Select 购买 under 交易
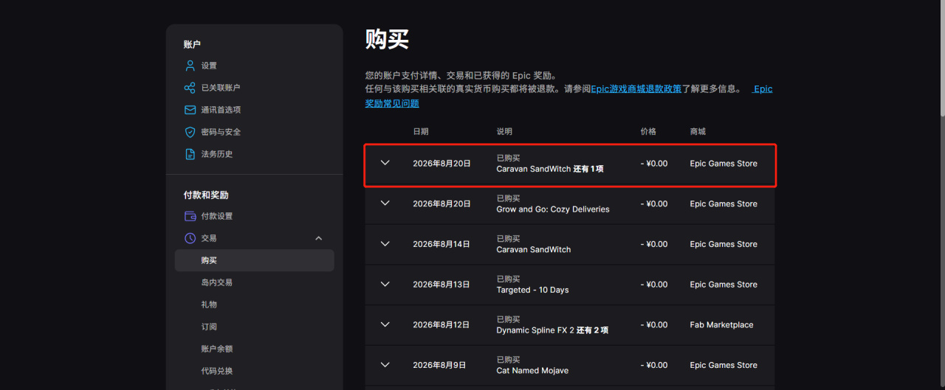Screen dimensions: 945x390 pyautogui.click(x=255, y=260)
